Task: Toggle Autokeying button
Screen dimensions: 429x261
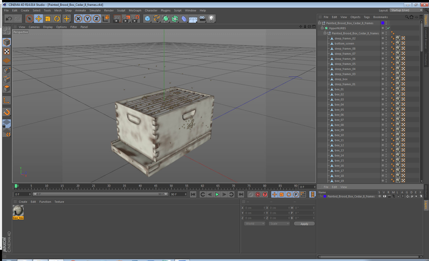Action: (258, 194)
